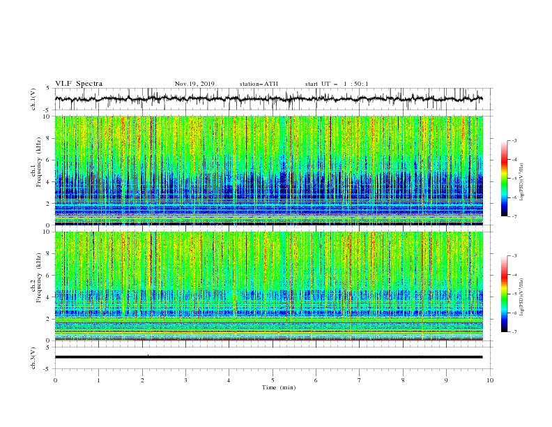
Task: Click the ch.1 voltage waveform trace
Action: coord(268,98)
